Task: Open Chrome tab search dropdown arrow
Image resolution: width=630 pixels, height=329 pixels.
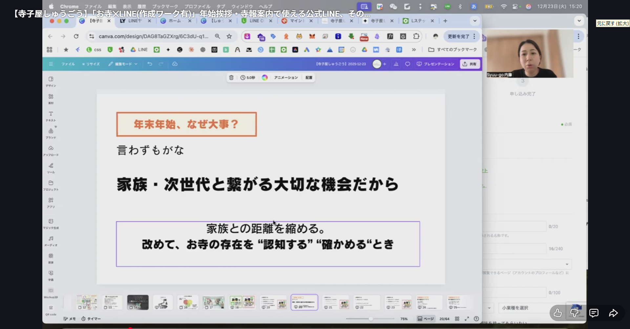Action: pyautogui.click(x=475, y=21)
